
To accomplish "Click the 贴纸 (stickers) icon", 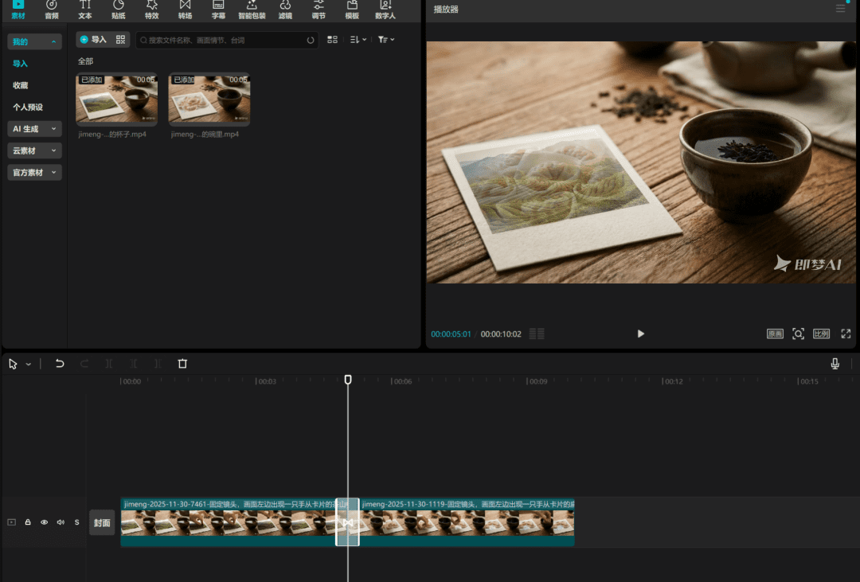I will 118,9.
